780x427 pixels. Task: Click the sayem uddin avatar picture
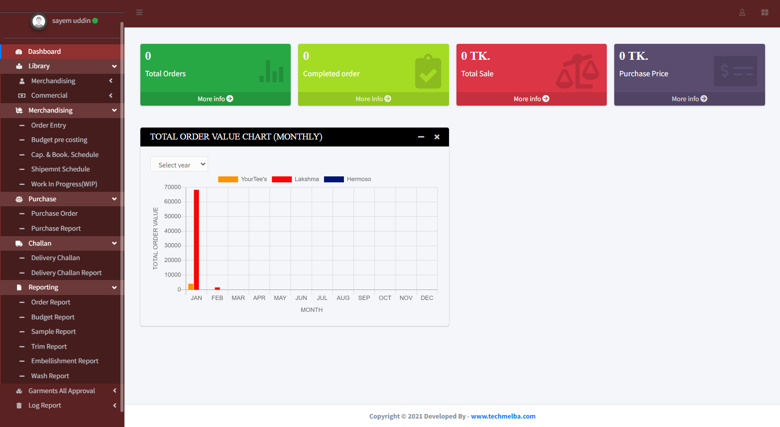tap(39, 21)
